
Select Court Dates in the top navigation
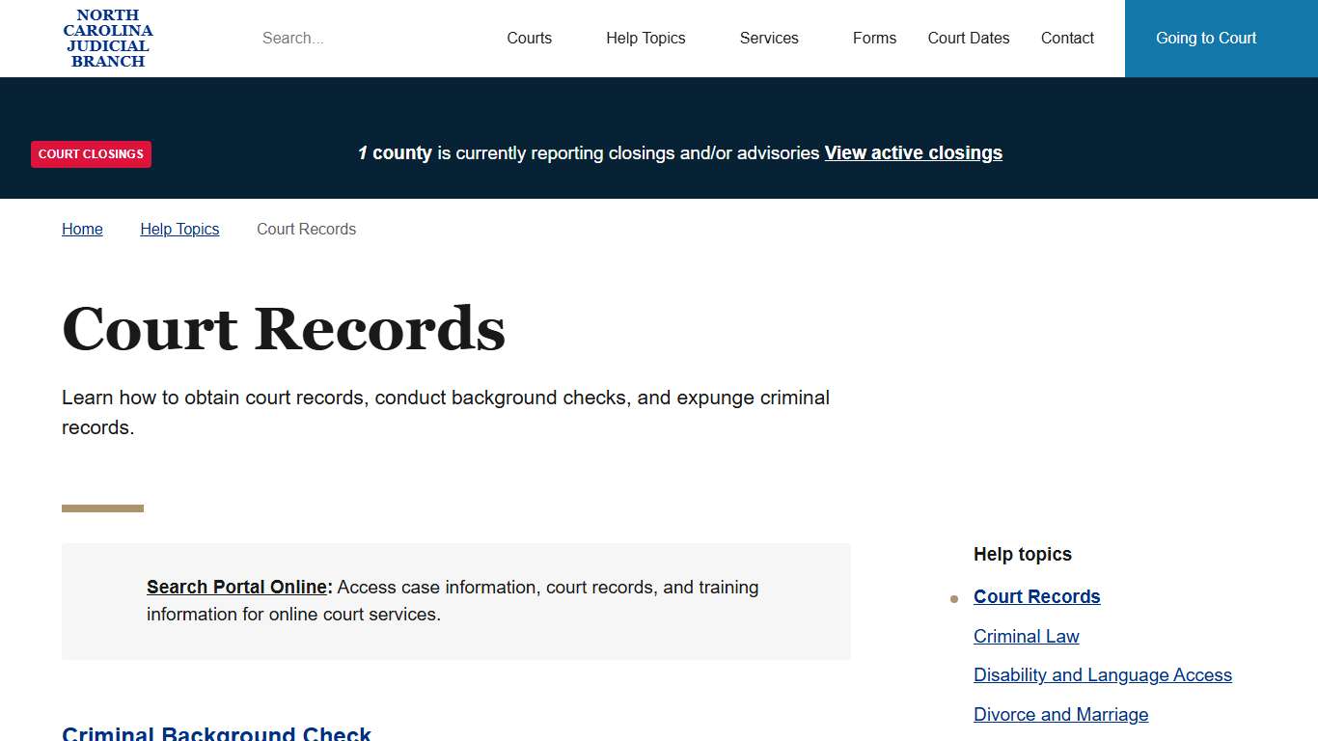click(x=968, y=38)
